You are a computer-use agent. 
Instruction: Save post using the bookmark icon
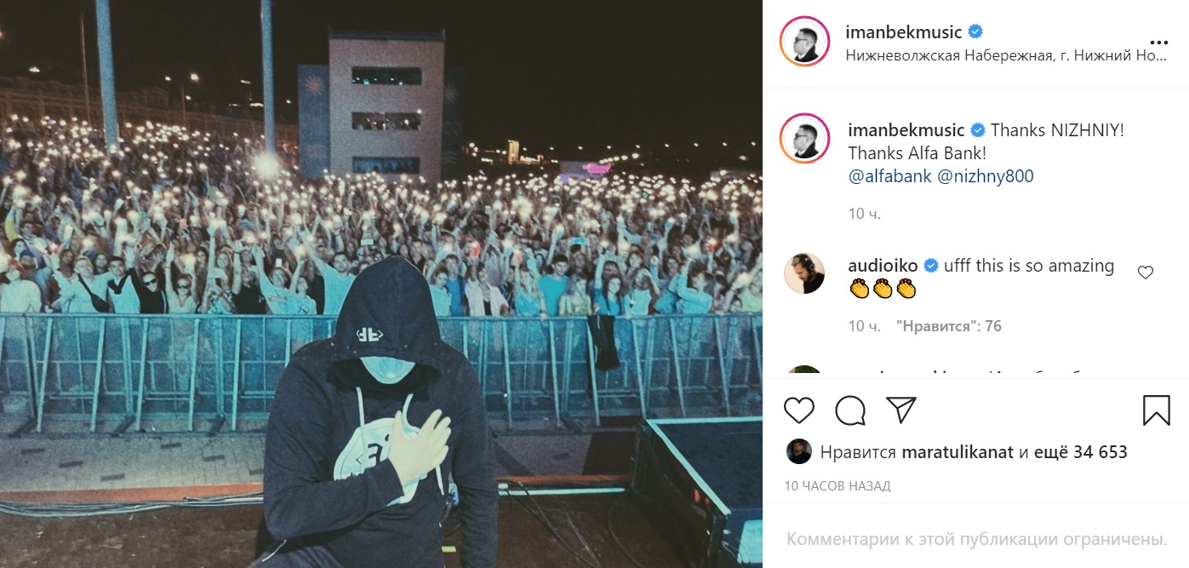pos(1156,410)
